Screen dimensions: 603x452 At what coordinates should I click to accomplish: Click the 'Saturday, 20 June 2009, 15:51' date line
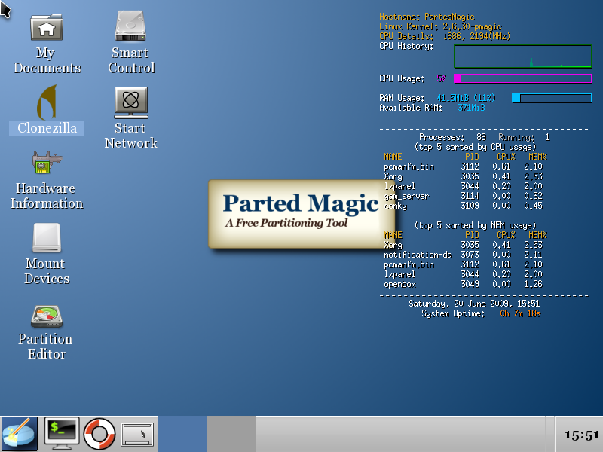click(474, 304)
